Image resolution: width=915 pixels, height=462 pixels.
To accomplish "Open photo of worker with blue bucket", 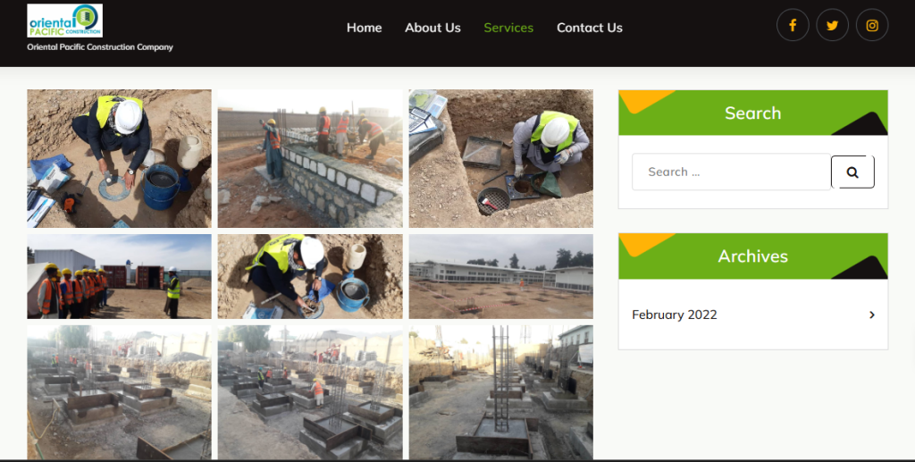I will 119,158.
